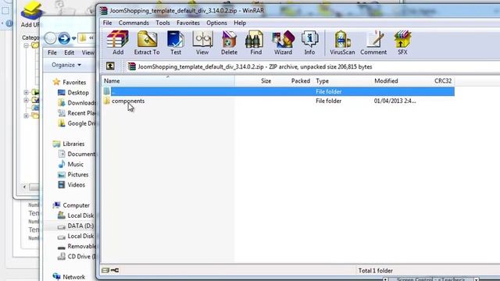Click the key icon in WinRAR status bar

tap(115, 270)
